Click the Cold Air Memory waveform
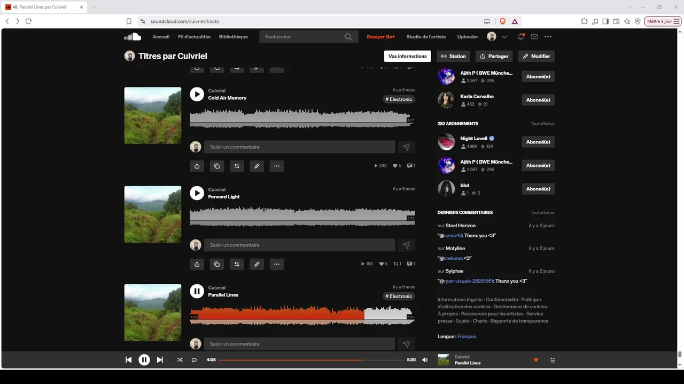Screen dimensions: 684x384 pos(302,119)
